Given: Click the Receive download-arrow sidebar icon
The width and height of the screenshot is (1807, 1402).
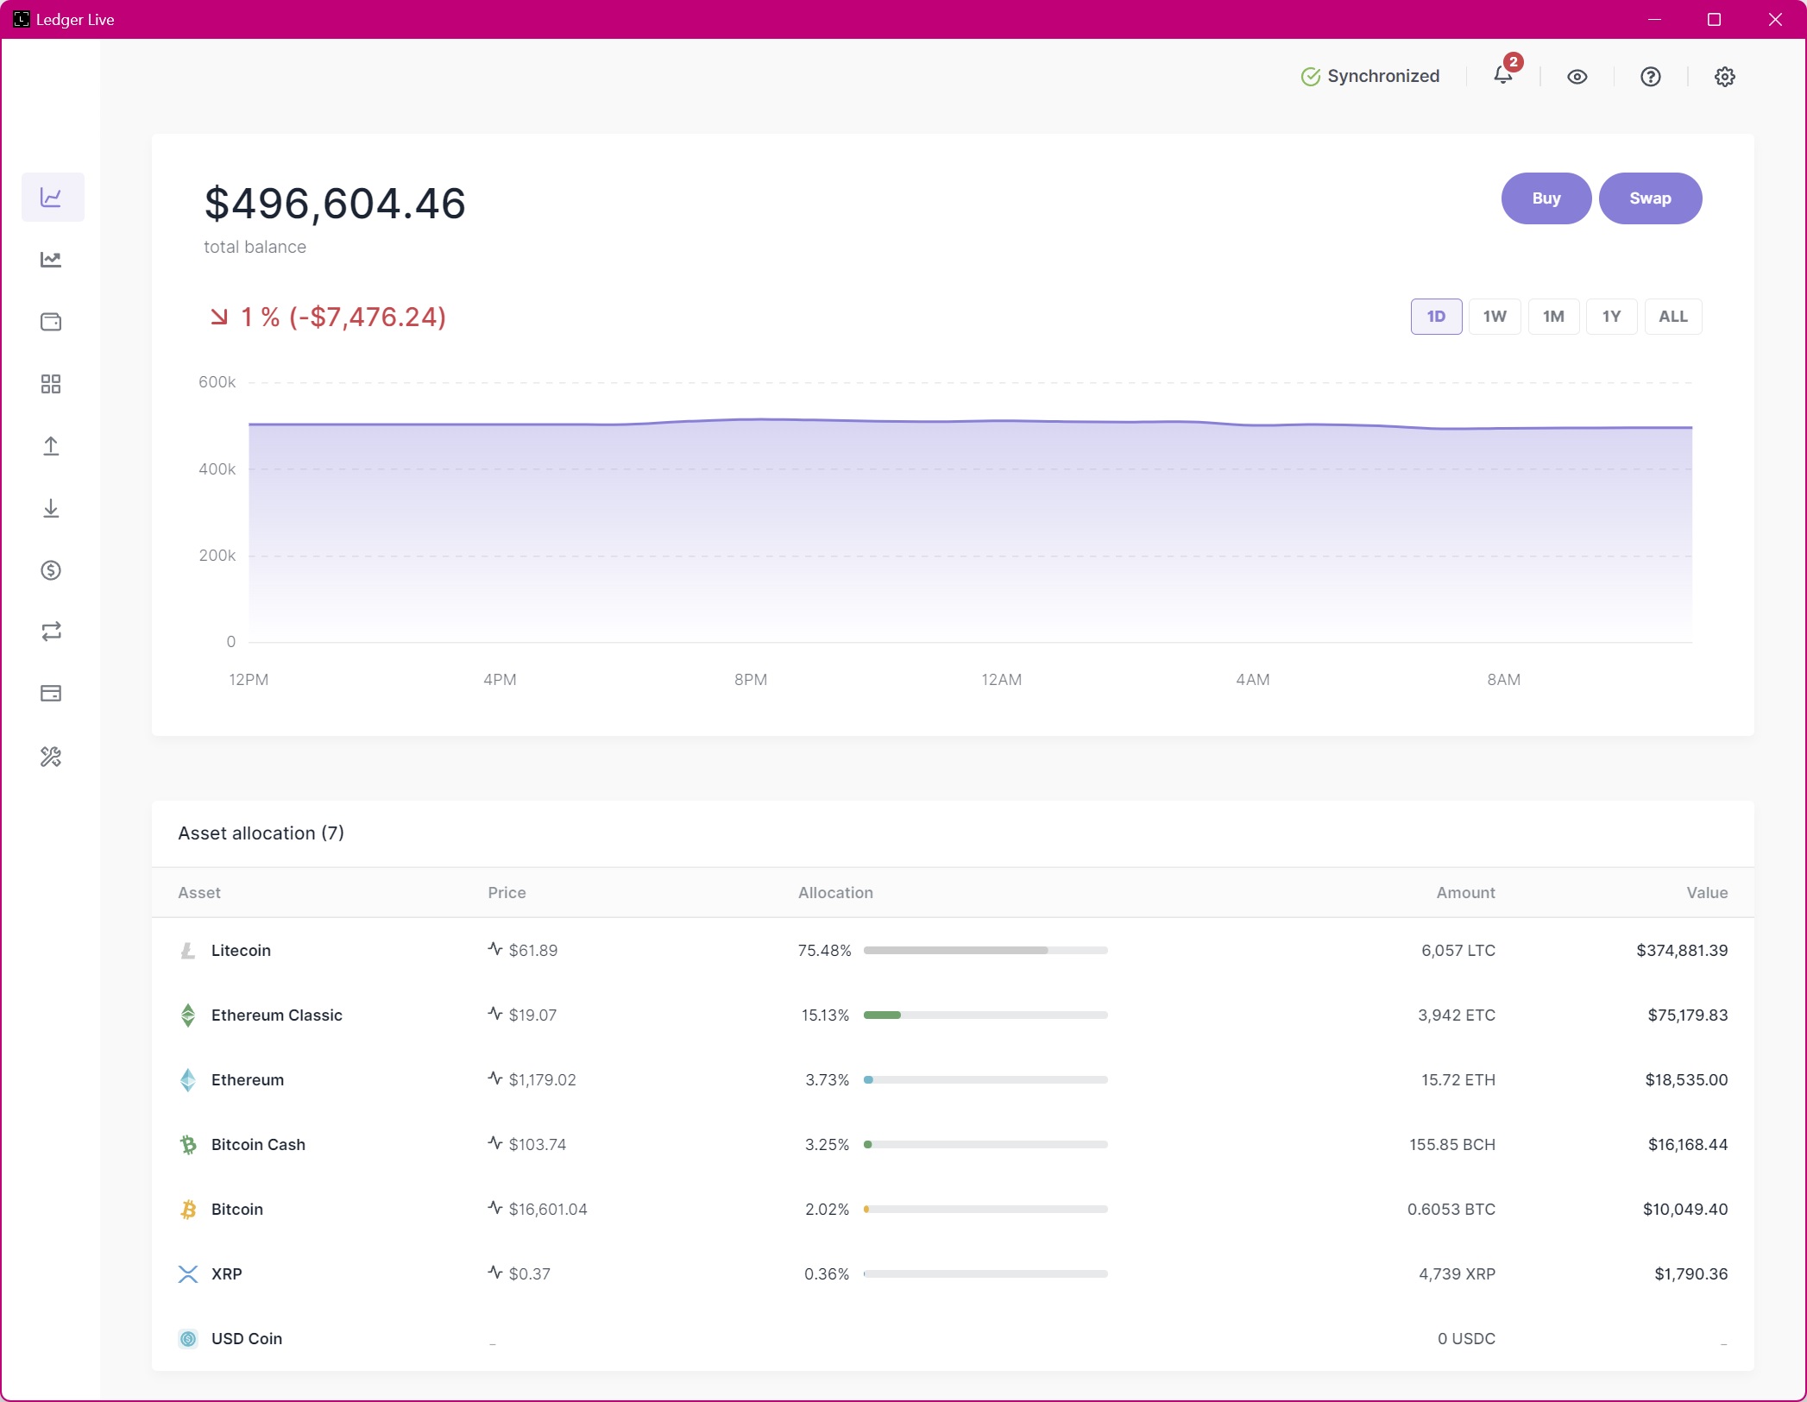Looking at the screenshot, I should click(x=52, y=508).
